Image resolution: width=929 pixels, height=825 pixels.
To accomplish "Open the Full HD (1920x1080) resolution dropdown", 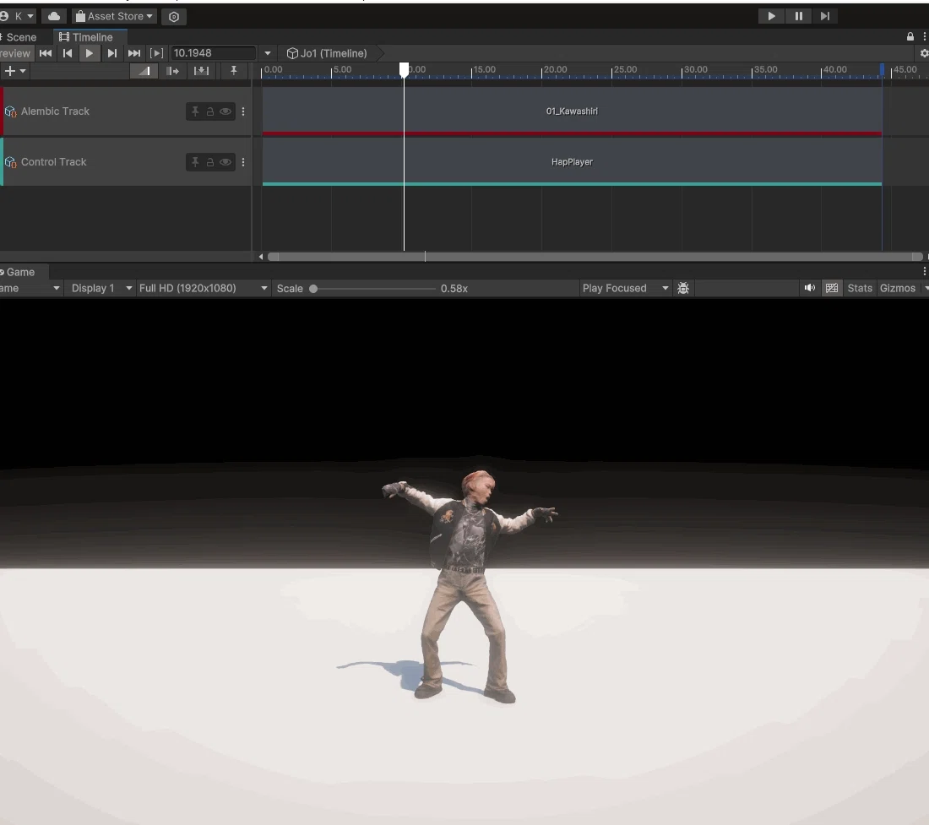I will click(x=203, y=289).
